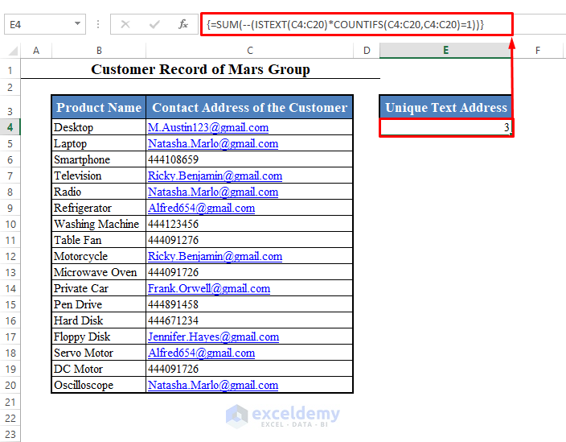Select the 'Smartphone' product cell
The image size is (566, 442).
coord(99,159)
